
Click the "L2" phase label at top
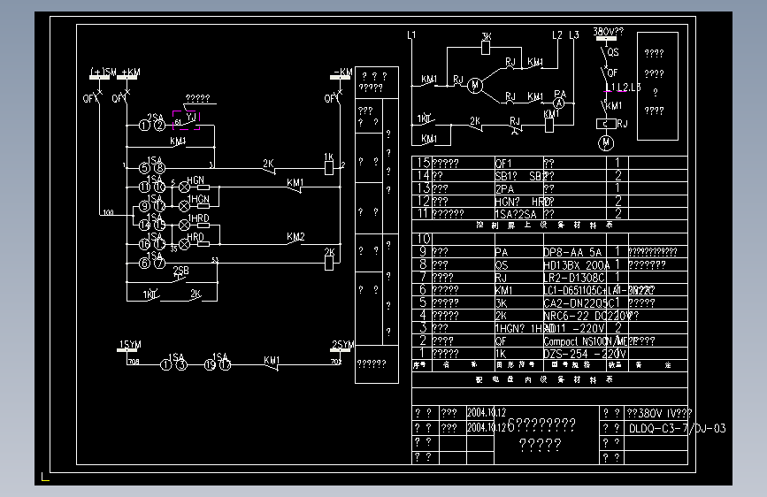[557, 34]
